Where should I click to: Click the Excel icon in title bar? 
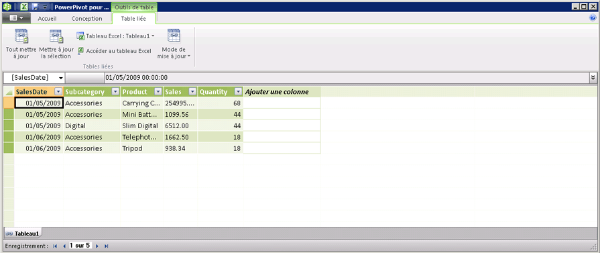point(24,7)
